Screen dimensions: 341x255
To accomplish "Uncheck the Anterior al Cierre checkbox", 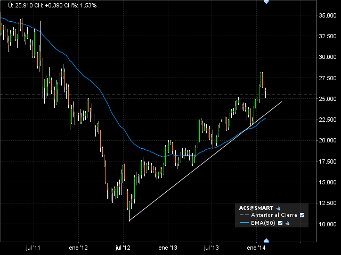I will pyautogui.click(x=302, y=215).
